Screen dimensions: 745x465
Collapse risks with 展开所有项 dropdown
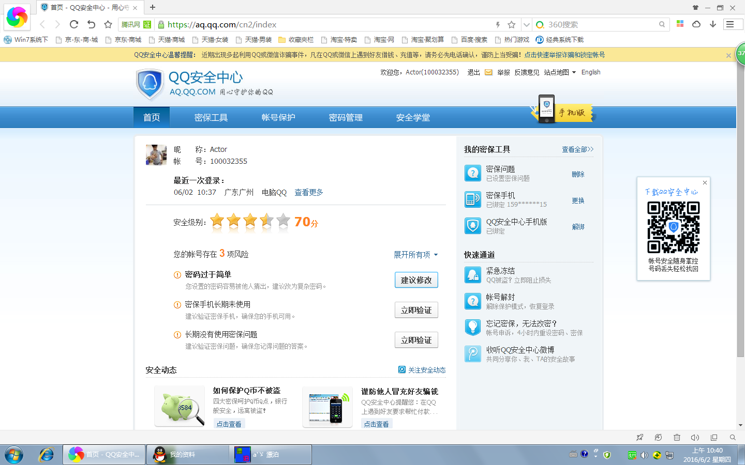(x=416, y=255)
